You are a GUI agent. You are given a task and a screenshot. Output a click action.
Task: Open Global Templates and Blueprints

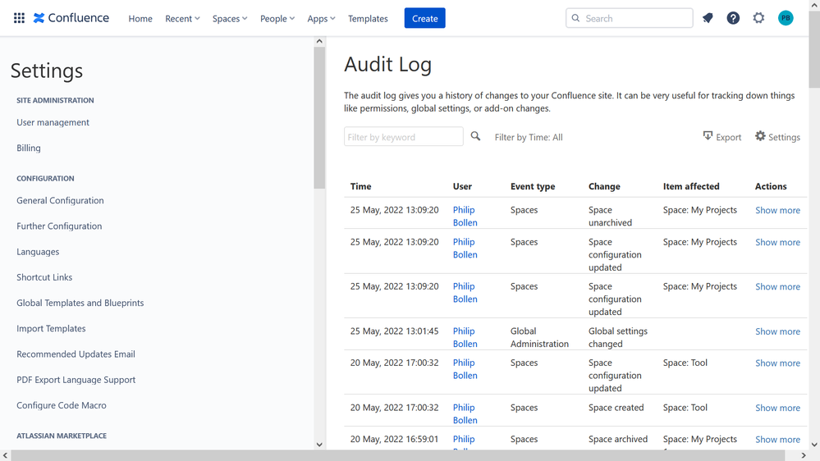click(80, 303)
